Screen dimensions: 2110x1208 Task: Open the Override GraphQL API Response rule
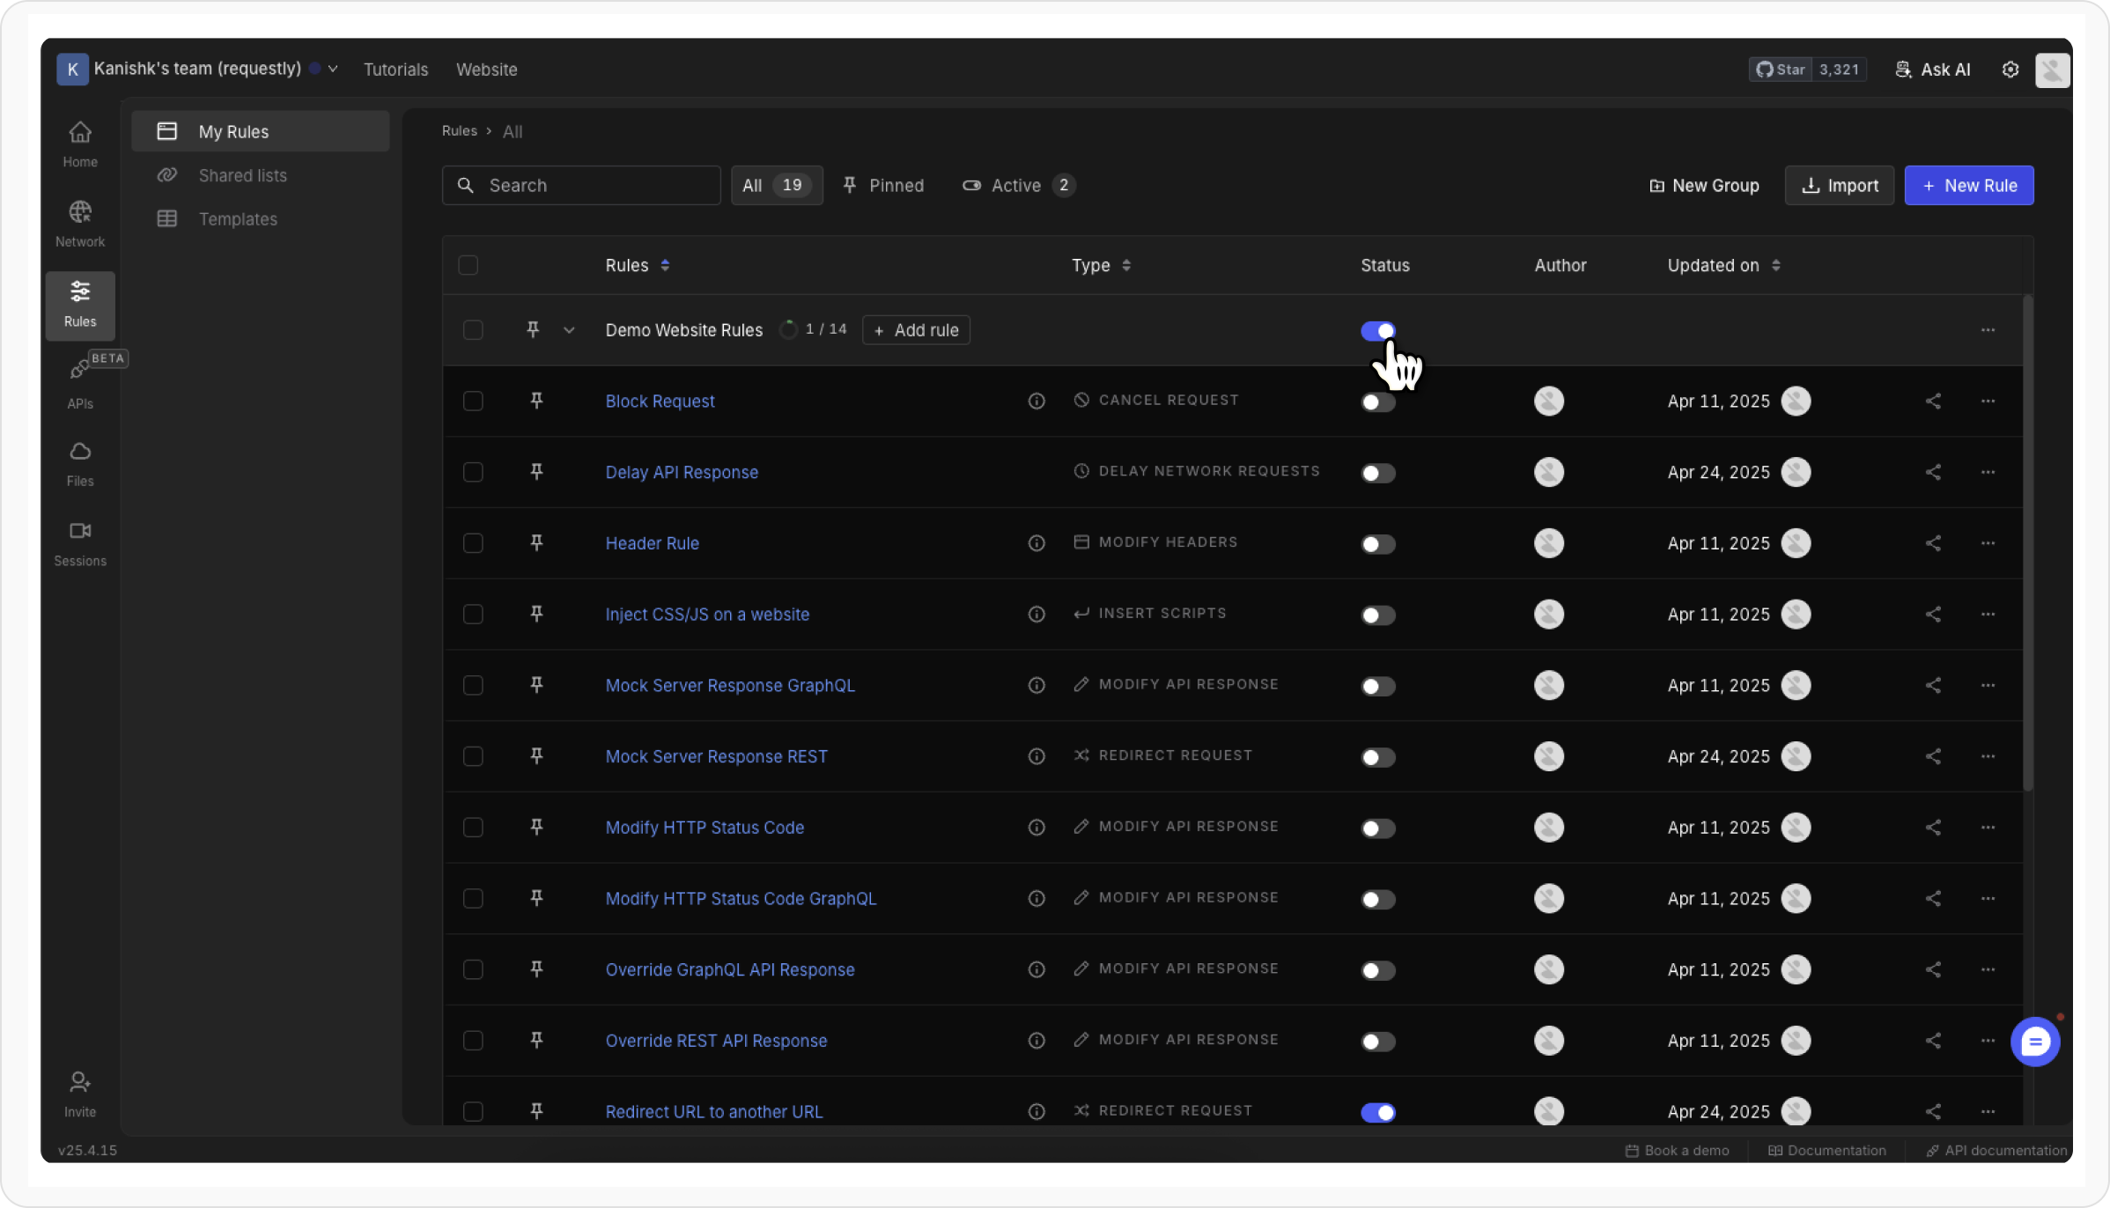pos(729,969)
